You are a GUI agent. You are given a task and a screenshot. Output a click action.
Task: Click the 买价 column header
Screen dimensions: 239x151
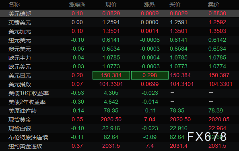[x=175, y=4]
